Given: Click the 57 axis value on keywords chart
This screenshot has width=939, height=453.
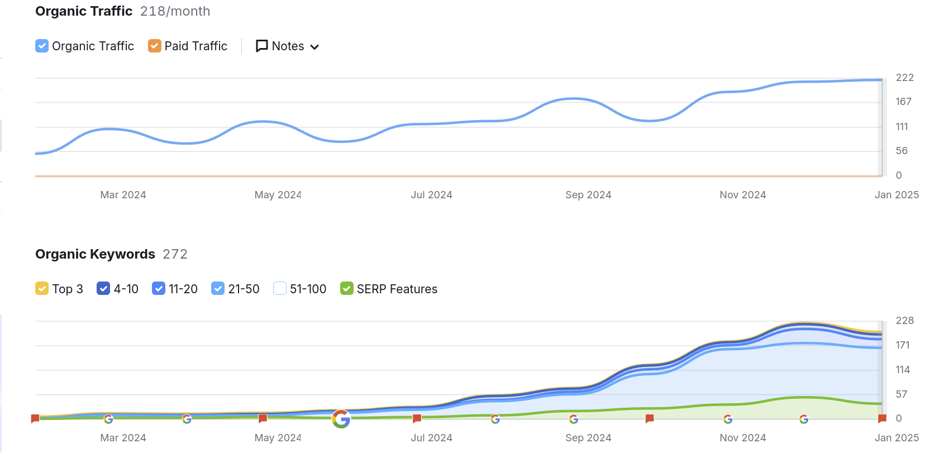Looking at the screenshot, I should click(901, 394).
